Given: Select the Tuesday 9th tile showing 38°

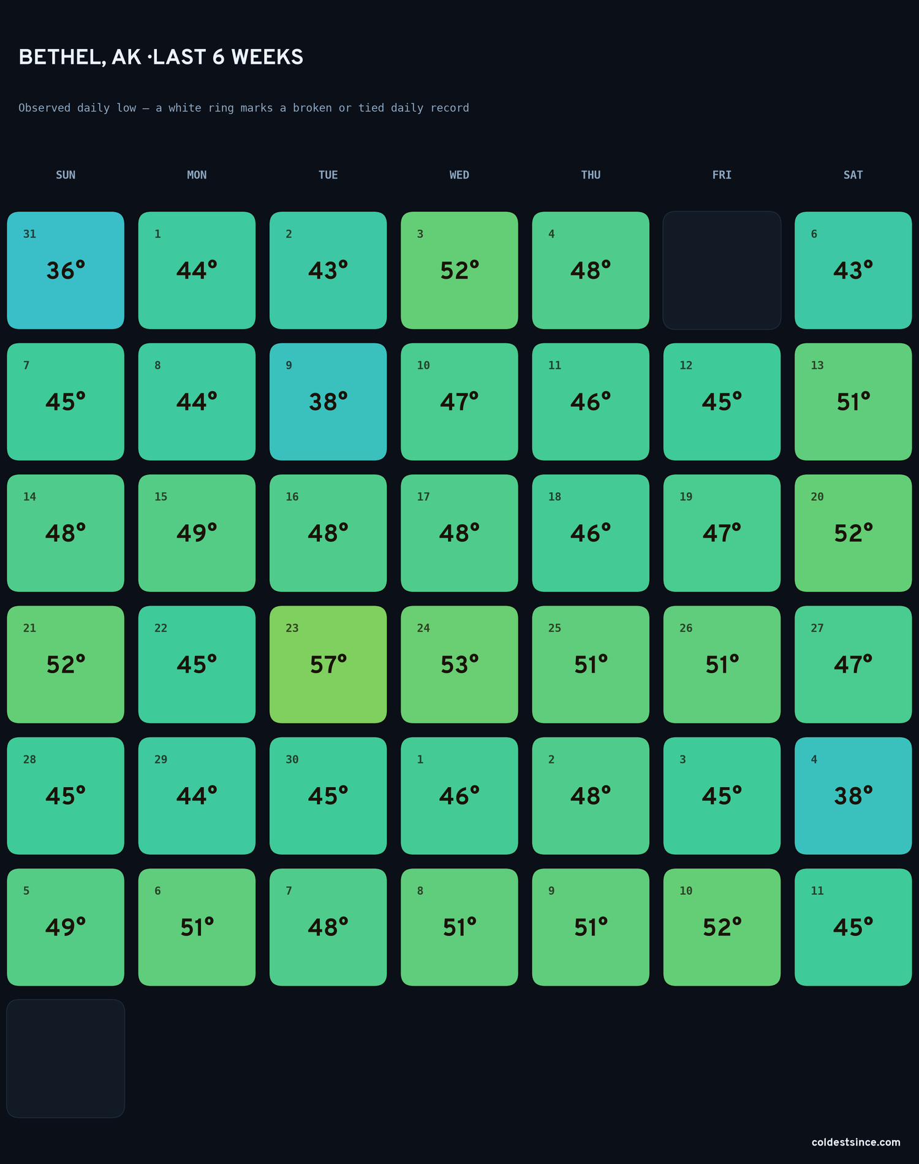Looking at the screenshot, I should pyautogui.click(x=328, y=401).
